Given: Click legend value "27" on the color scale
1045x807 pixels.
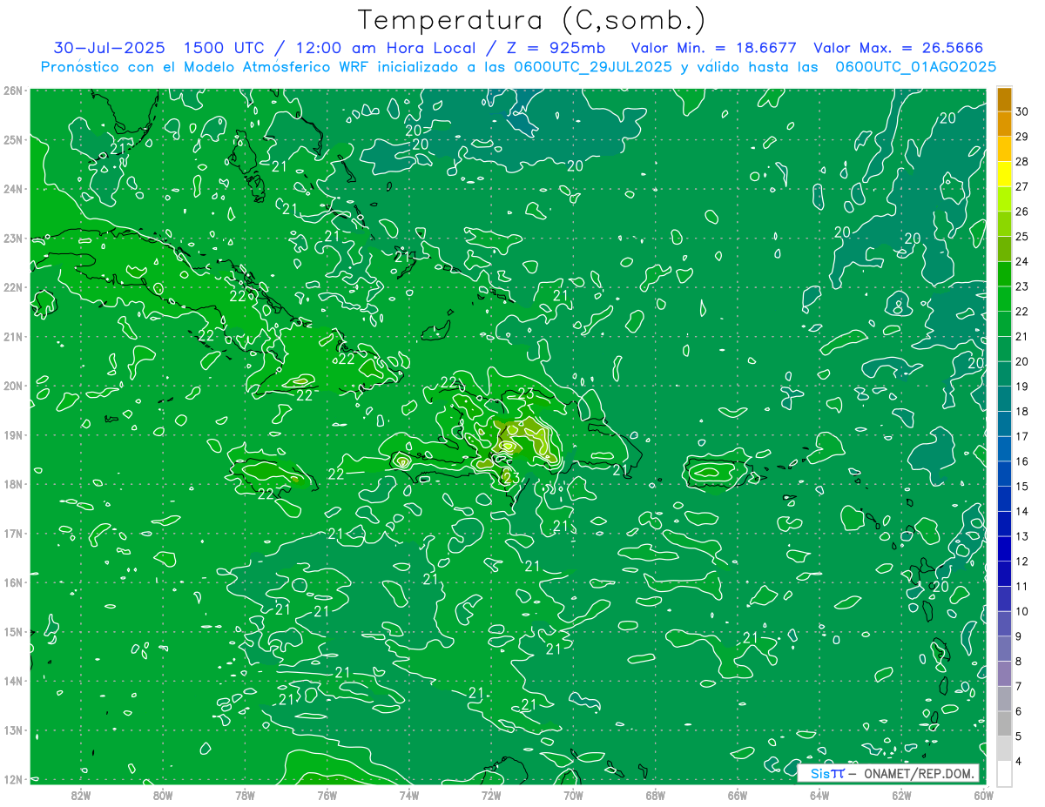Looking at the screenshot, I should pyautogui.click(x=1022, y=186).
